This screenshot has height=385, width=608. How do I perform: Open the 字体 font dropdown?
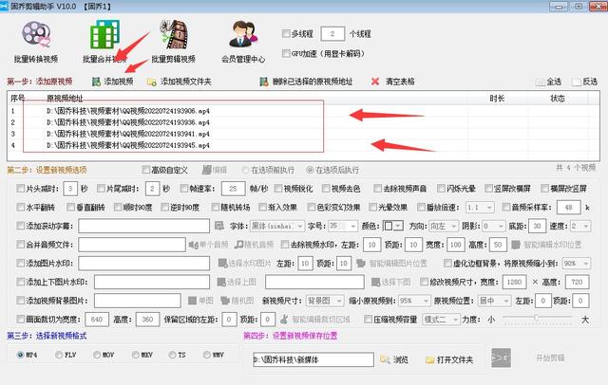[x=276, y=226]
